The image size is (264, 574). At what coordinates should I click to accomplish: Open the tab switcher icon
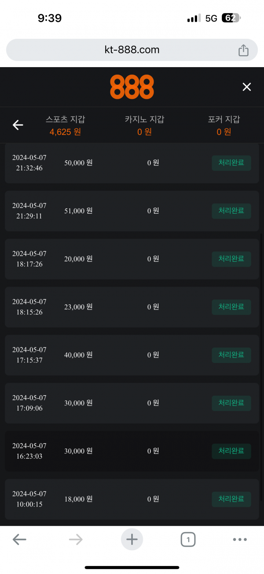click(x=188, y=539)
